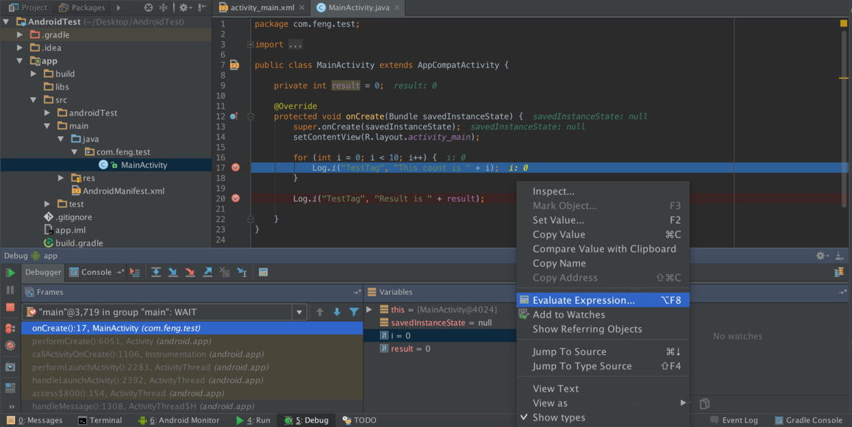Open Evaluate Expression via calculator toolbar icon

pos(263,272)
